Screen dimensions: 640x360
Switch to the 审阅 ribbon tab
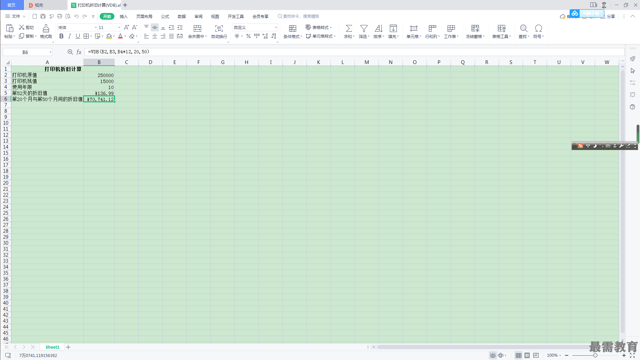coord(198,16)
